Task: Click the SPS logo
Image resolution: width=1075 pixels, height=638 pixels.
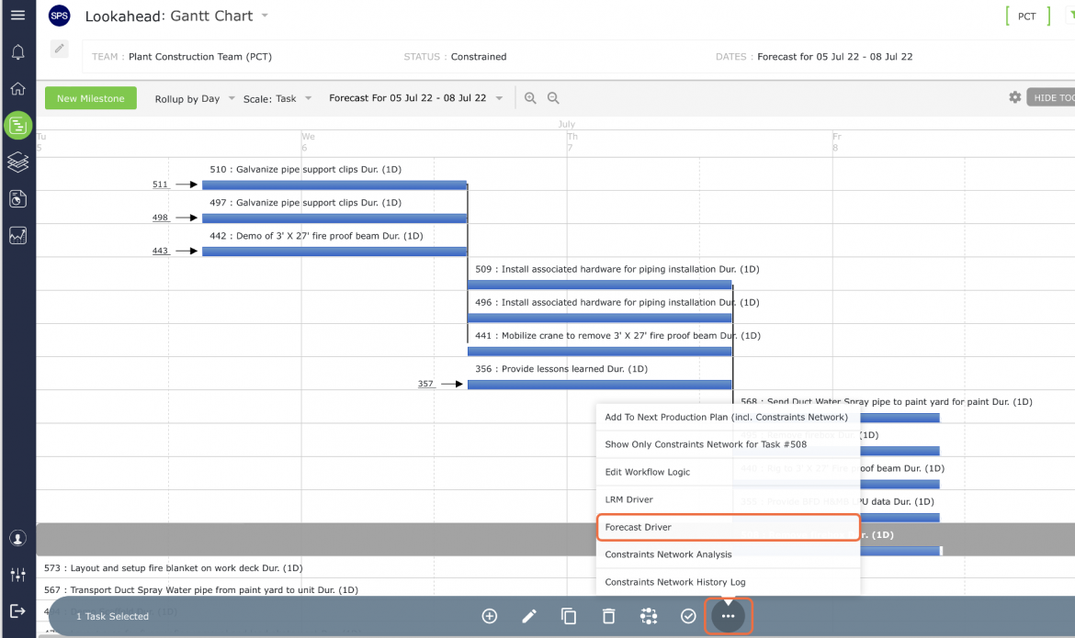Action: [60, 15]
